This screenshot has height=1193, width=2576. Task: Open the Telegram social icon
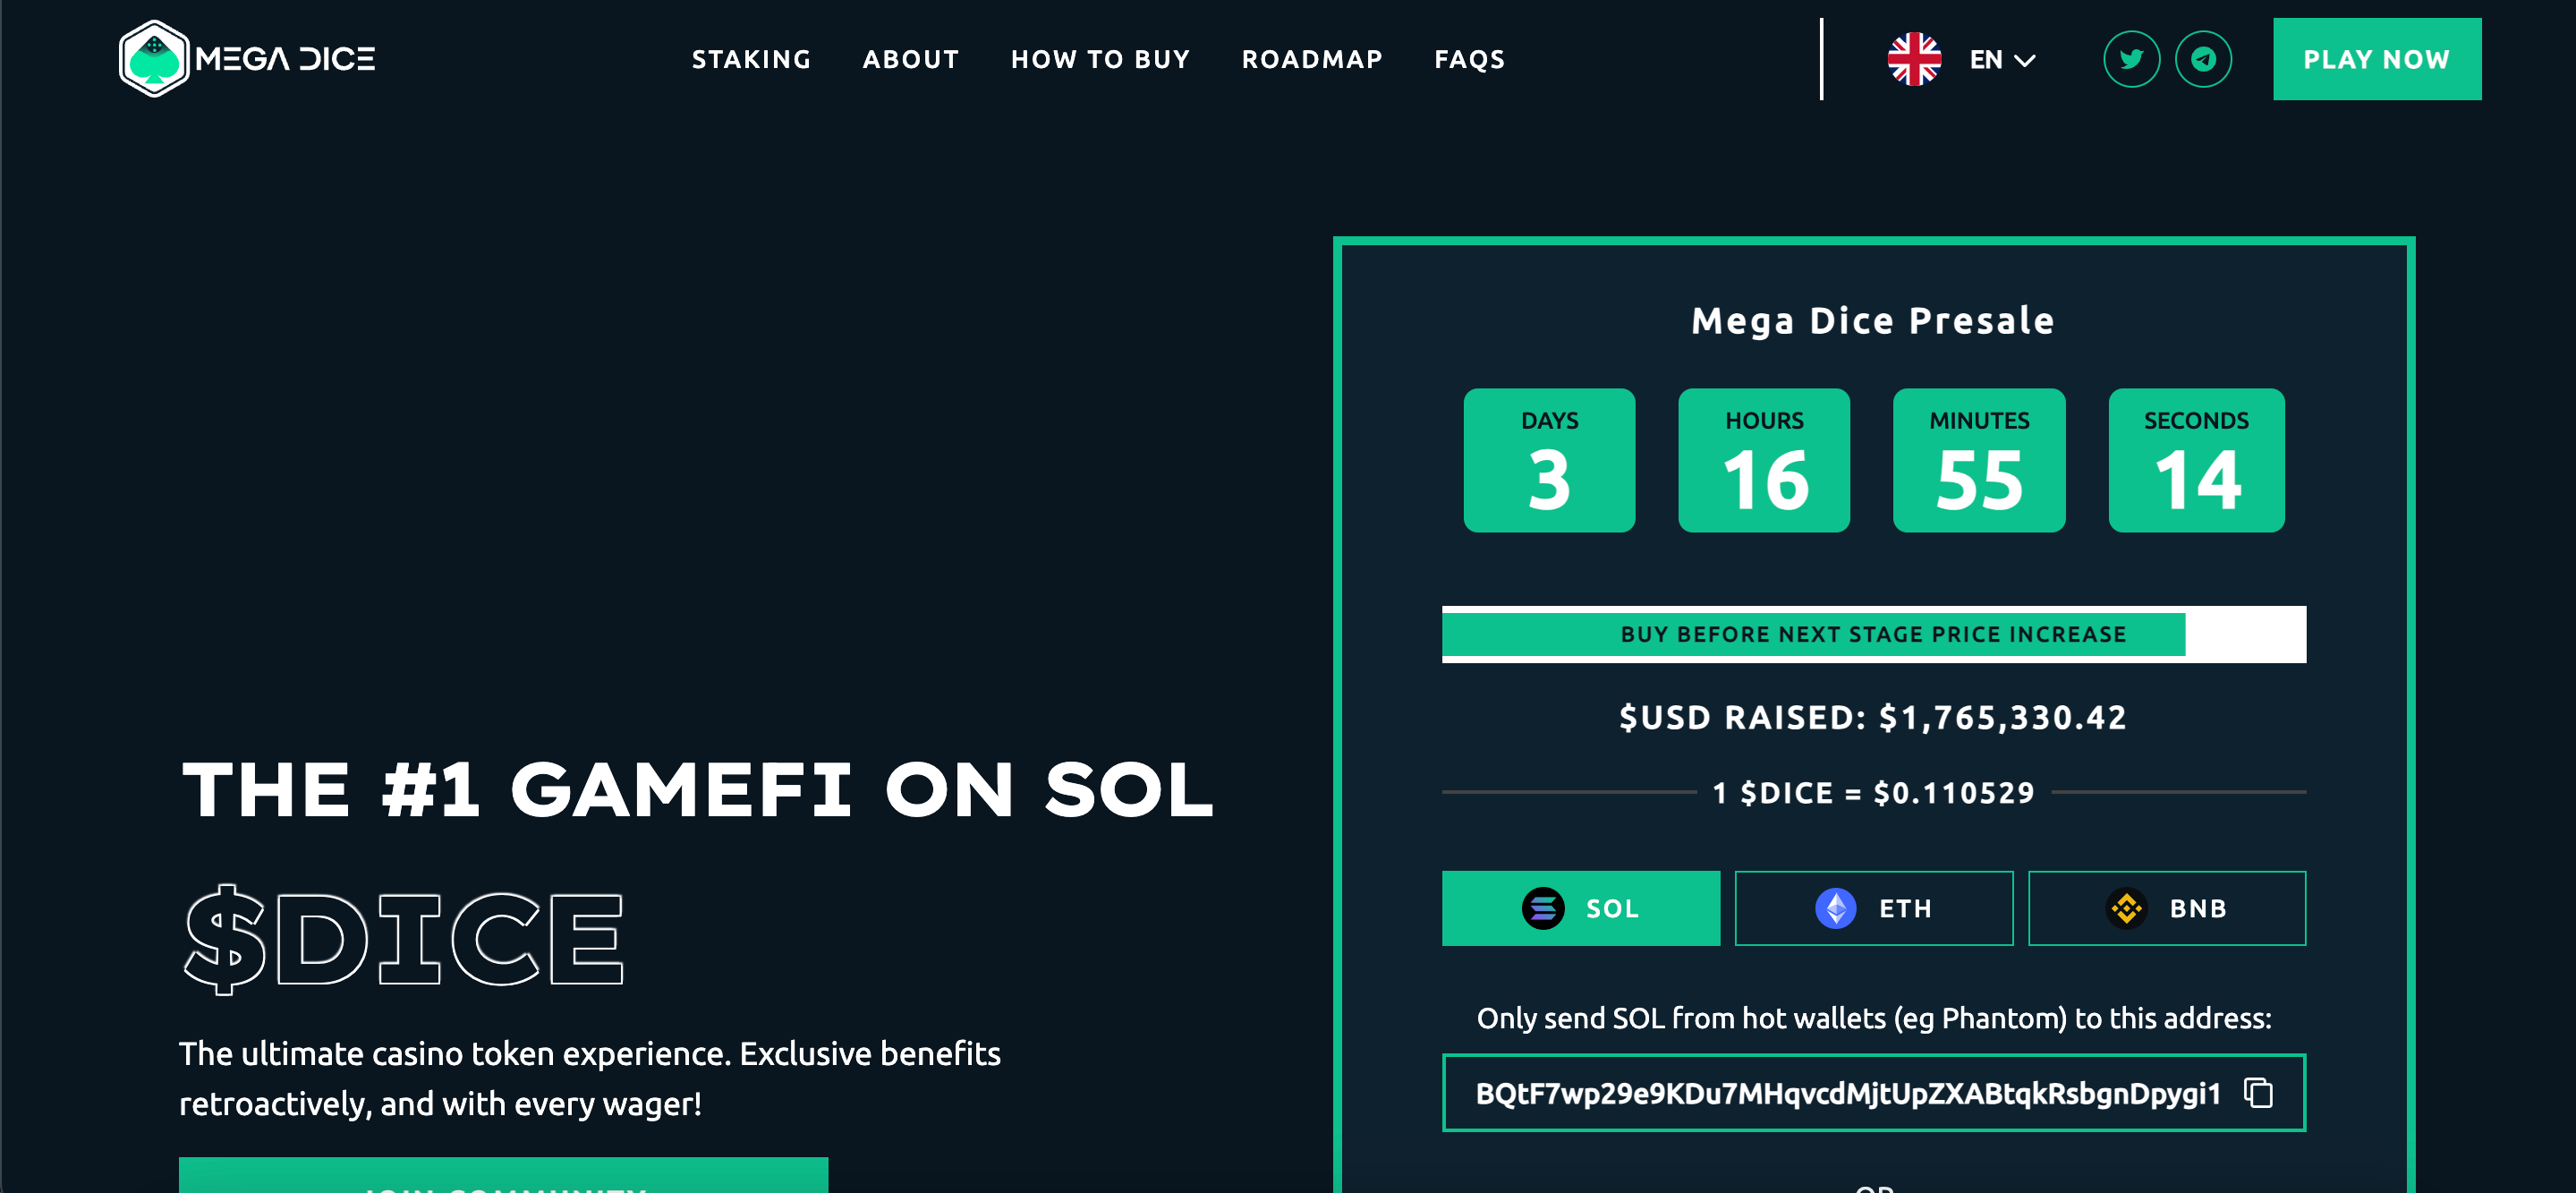point(2203,60)
